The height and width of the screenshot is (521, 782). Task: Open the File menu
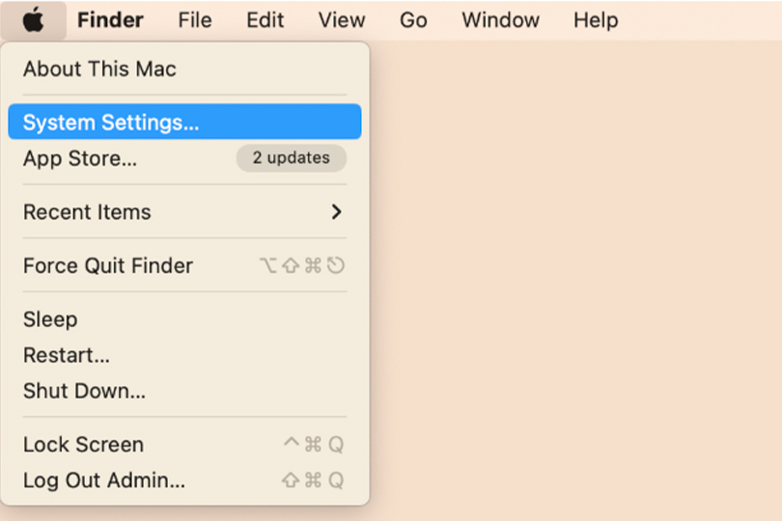point(195,20)
